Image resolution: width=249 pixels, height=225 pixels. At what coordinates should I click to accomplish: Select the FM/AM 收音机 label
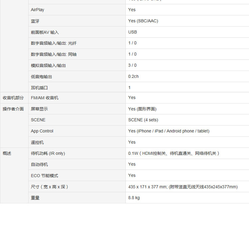point(44,98)
